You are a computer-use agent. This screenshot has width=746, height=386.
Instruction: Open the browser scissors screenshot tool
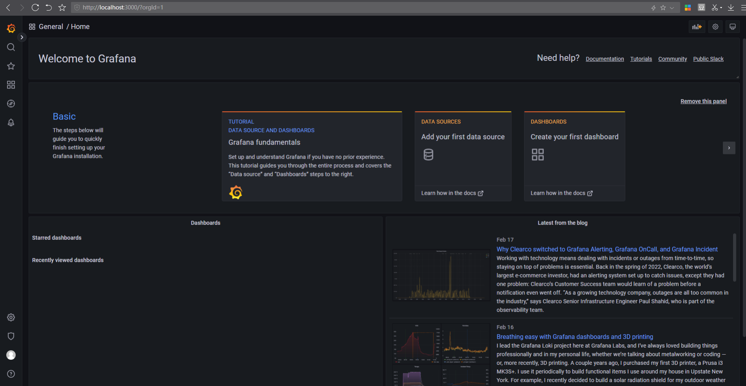[715, 7]
